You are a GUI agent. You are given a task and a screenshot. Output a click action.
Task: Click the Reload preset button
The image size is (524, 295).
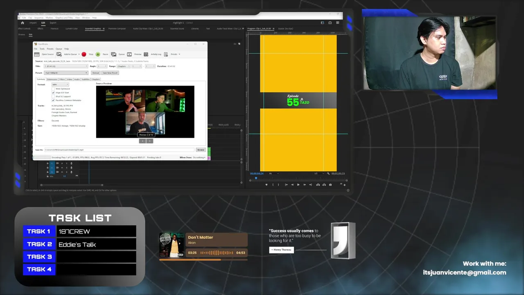(x=96, y=73)
